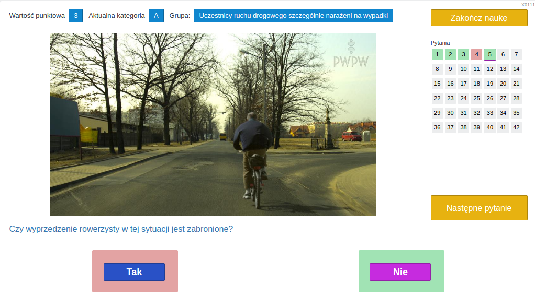
Task: Click the 'Wartość punktowa' label
Action: tap(37, 16)
